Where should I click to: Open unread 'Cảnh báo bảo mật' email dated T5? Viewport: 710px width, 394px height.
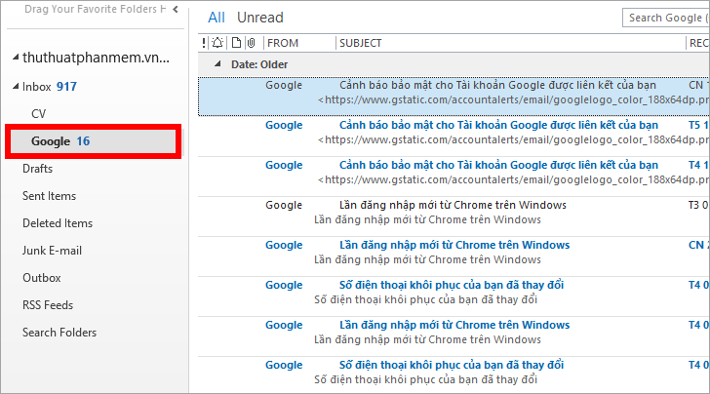[454, 137]
